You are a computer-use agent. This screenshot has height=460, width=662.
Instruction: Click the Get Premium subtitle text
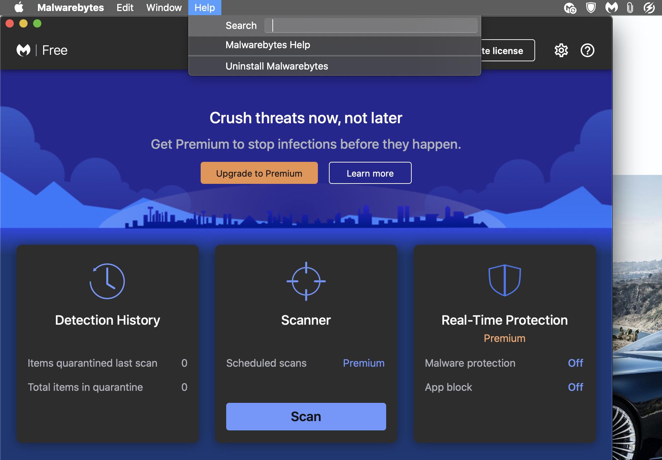[306, 144]
